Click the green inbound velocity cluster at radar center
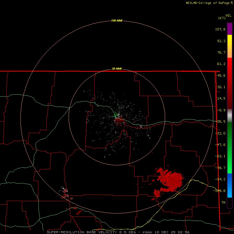234x234 pixels. [x=116, y=115]
